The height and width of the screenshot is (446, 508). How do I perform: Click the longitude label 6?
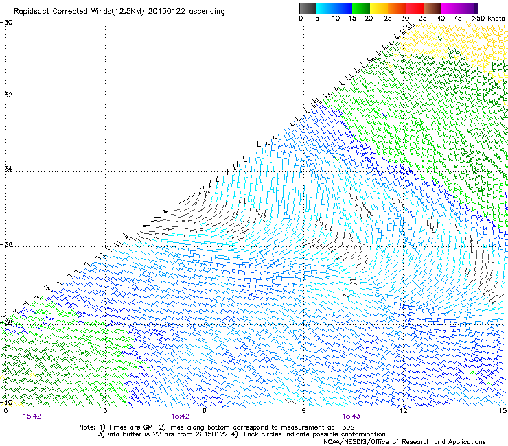point(205,411)
